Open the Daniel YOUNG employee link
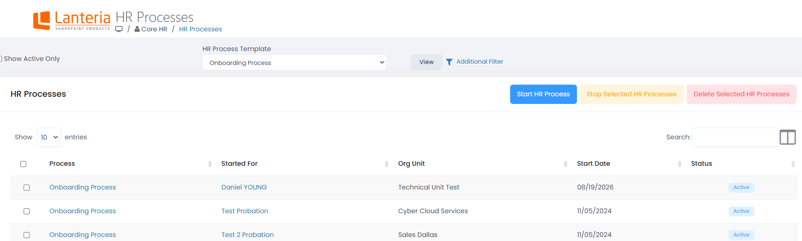Image resolution: width=802 pixels, height=241 pixels. point(244,187)
